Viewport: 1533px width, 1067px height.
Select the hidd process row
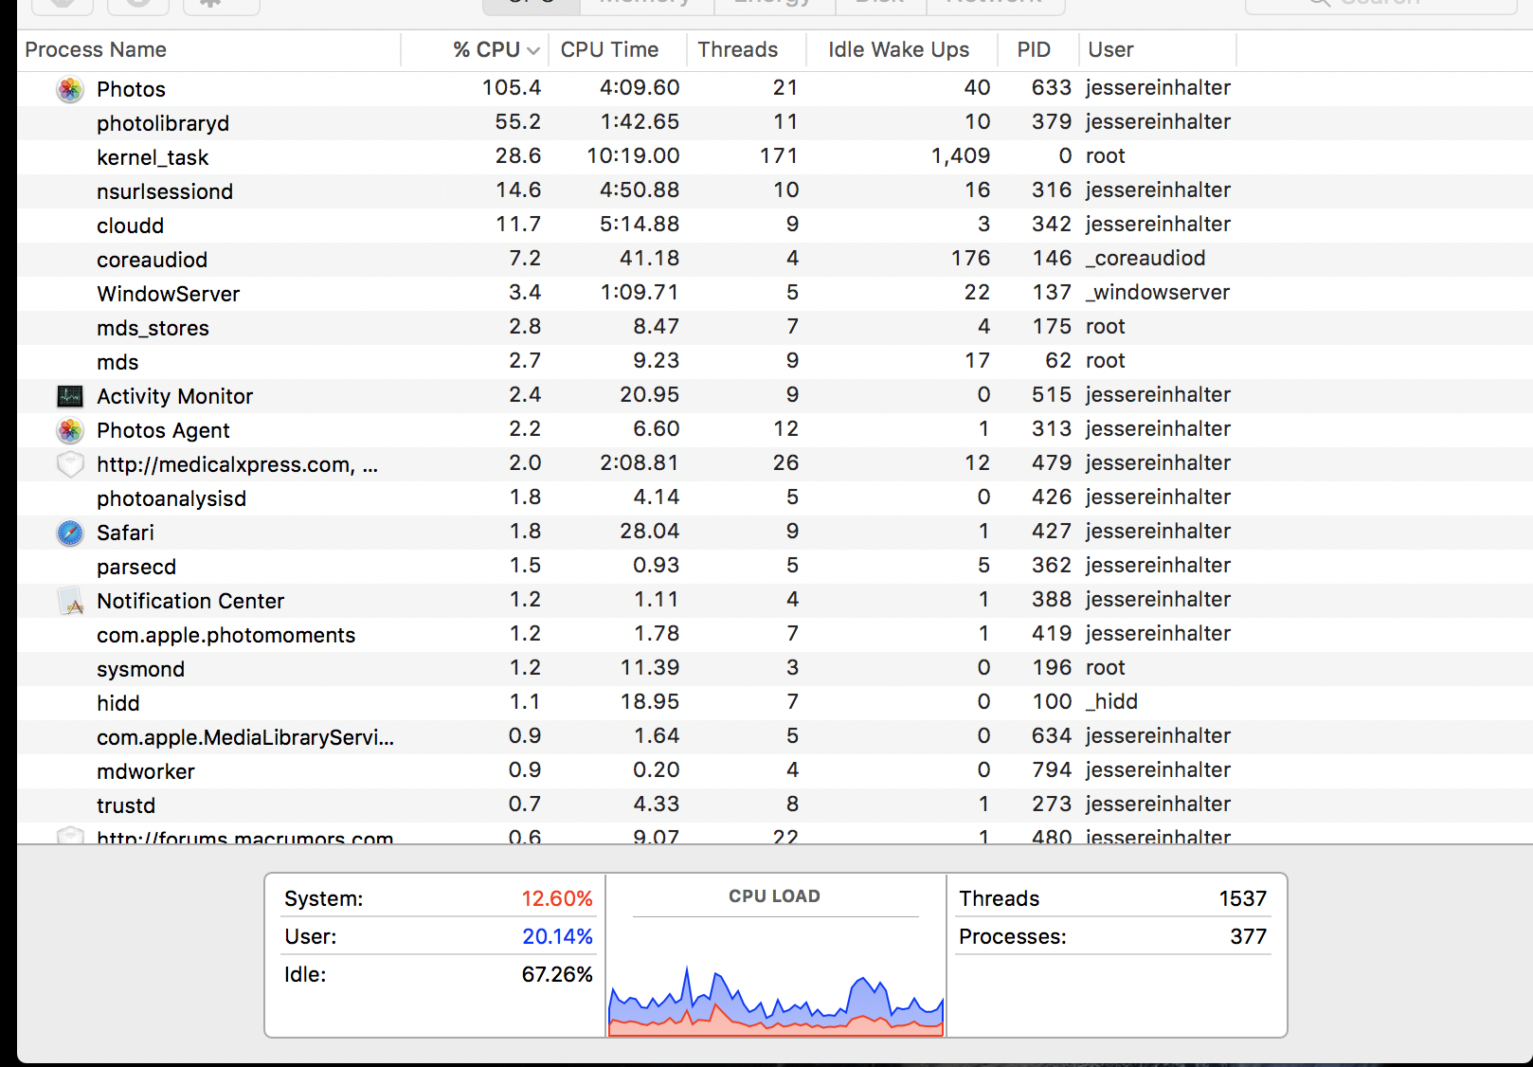pyautogui.click(x=775, y=703)
